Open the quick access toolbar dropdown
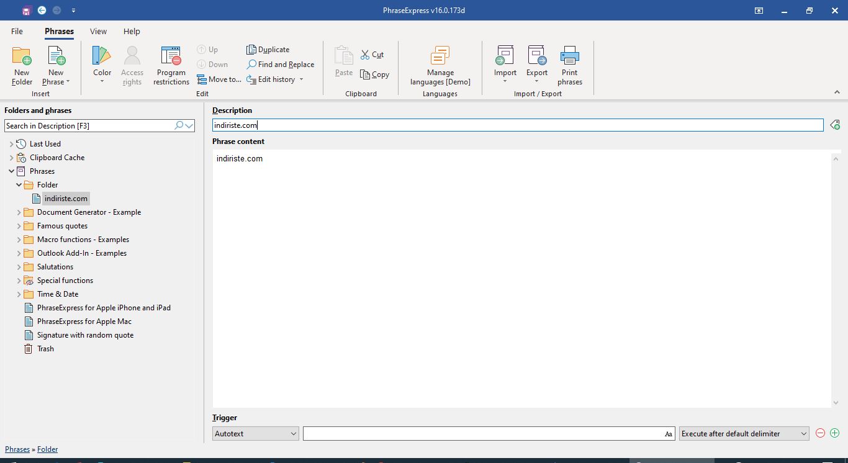This screenshot has height=463, width=848. click(x=73, y=11)
